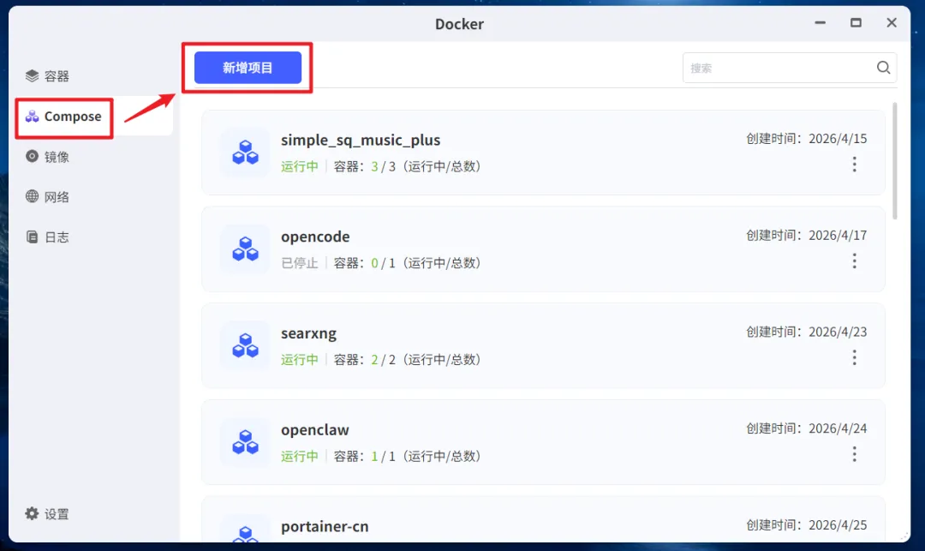Click creation date 2026/4/24
925x551 pixels.
(838, 428)
